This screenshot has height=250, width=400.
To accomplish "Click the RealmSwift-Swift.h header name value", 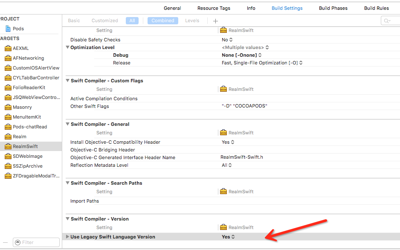I will 242,157.
